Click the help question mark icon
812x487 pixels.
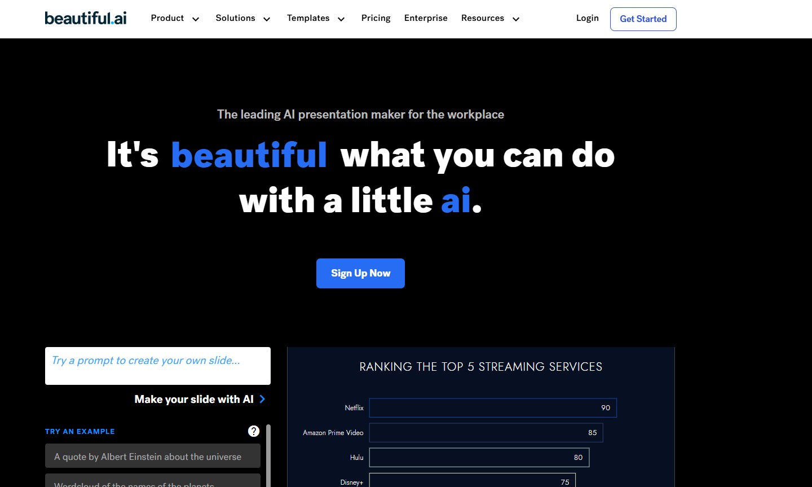254,431
